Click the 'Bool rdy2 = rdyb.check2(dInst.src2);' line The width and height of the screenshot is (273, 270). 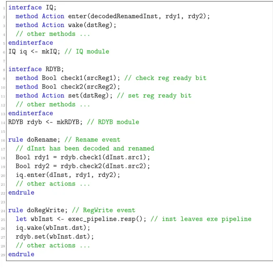pyautogui.click(x=83, y=166)
